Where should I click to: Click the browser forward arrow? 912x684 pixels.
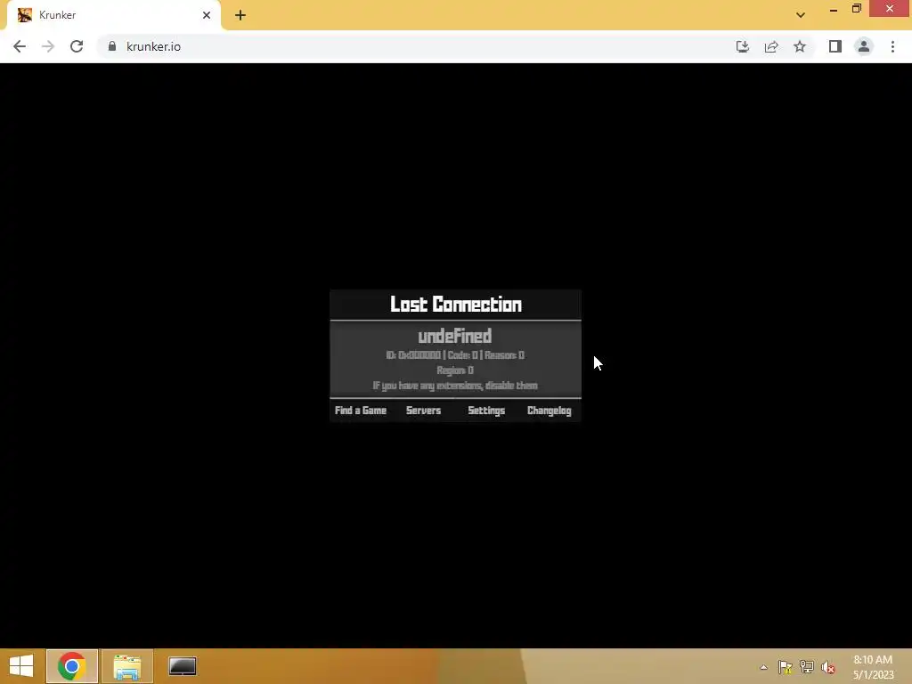48,46
